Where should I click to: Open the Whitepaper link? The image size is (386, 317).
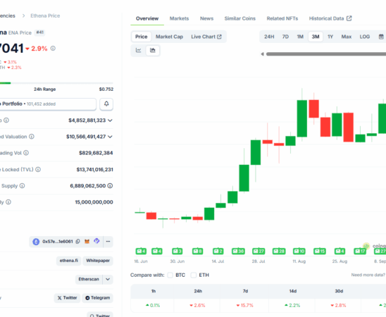click(x=98, y=261)
